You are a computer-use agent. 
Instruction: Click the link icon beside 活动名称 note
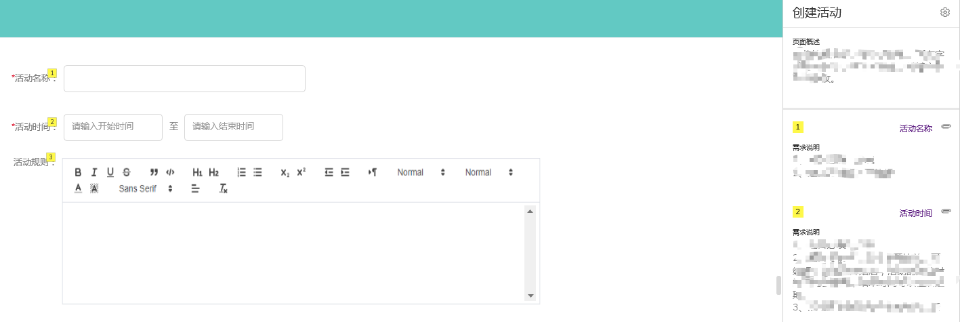[946, 127]
